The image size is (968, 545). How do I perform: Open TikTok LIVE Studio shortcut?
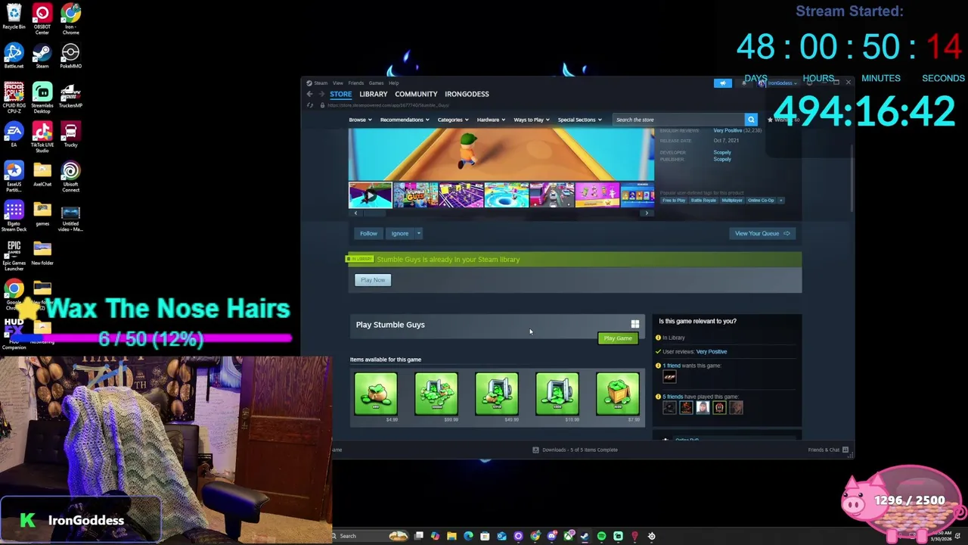42,137
